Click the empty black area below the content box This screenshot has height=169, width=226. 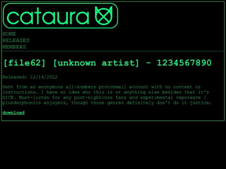[113, 145]
